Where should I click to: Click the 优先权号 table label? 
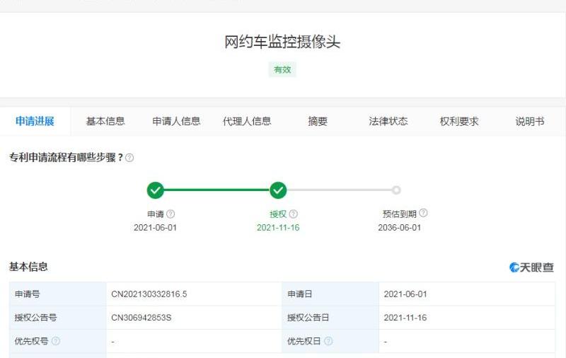pyautogui.click(x=31, y=341)
